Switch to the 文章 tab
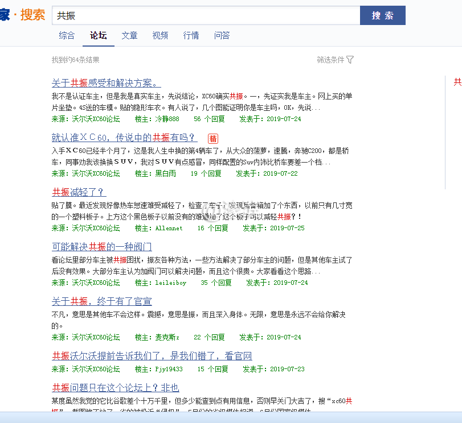462x423 pixels. (x=129, y=35)
